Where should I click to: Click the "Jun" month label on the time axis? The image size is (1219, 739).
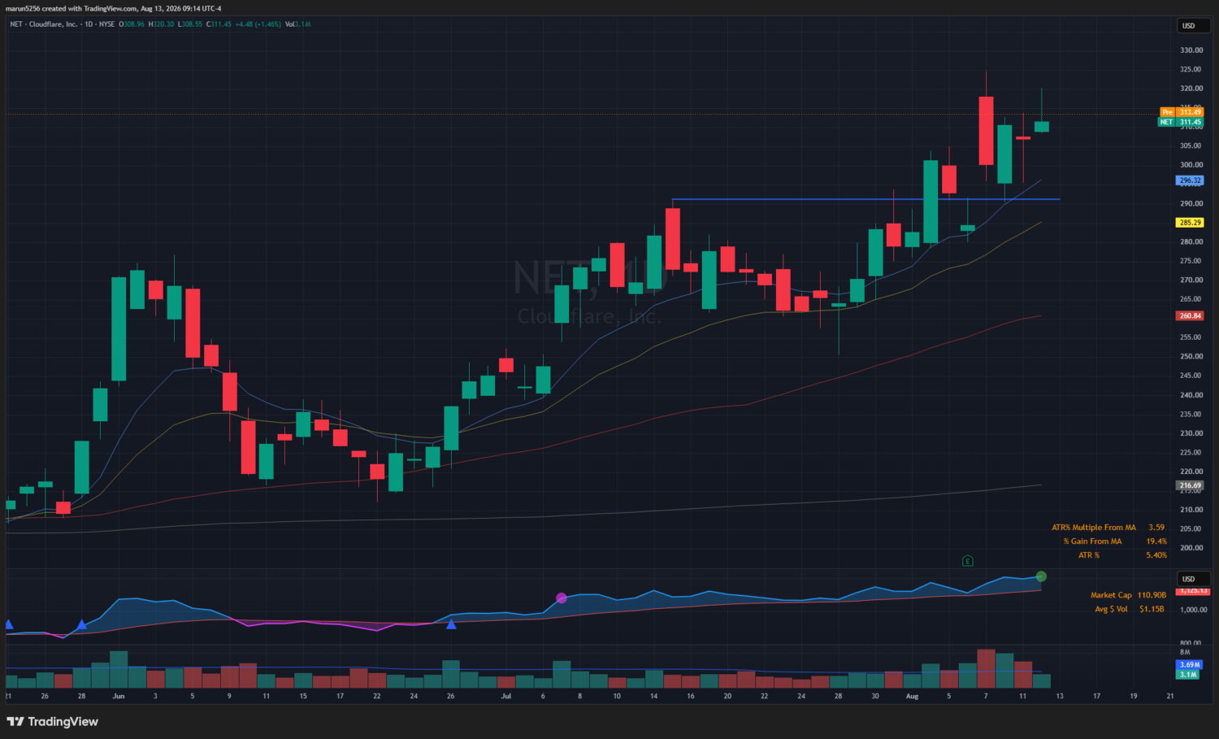[119, 697]
